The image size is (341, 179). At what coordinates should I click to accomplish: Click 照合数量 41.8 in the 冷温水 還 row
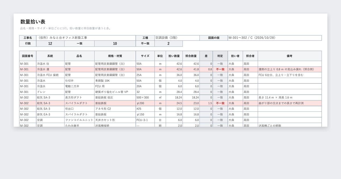191,69
